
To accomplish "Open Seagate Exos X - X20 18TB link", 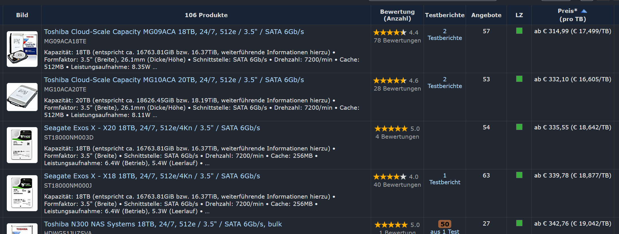I will [152, 128].
